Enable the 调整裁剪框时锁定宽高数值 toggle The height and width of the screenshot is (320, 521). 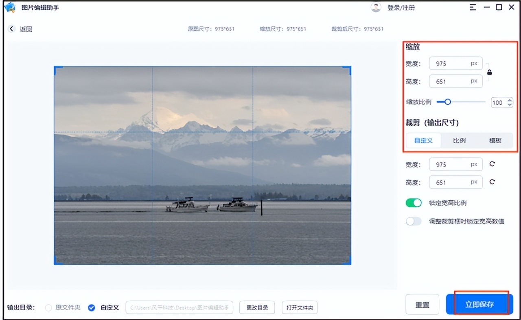(x=414, y=221)
